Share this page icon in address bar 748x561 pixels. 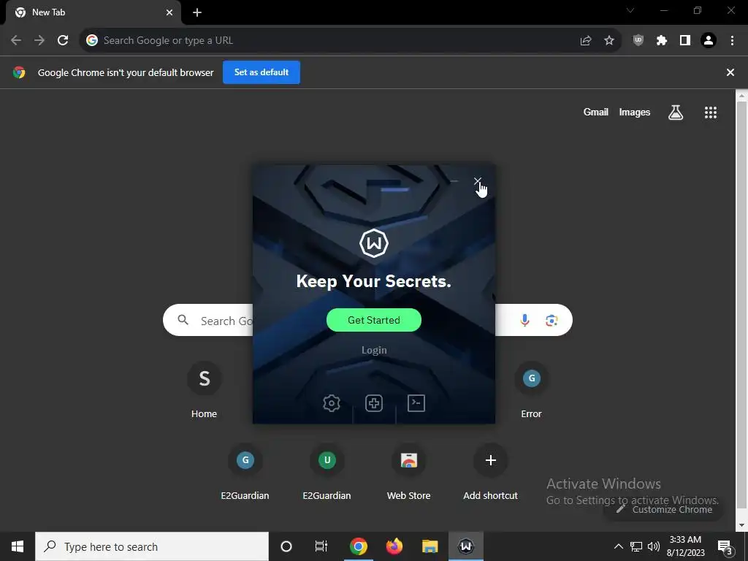click(x=586, y=41)
